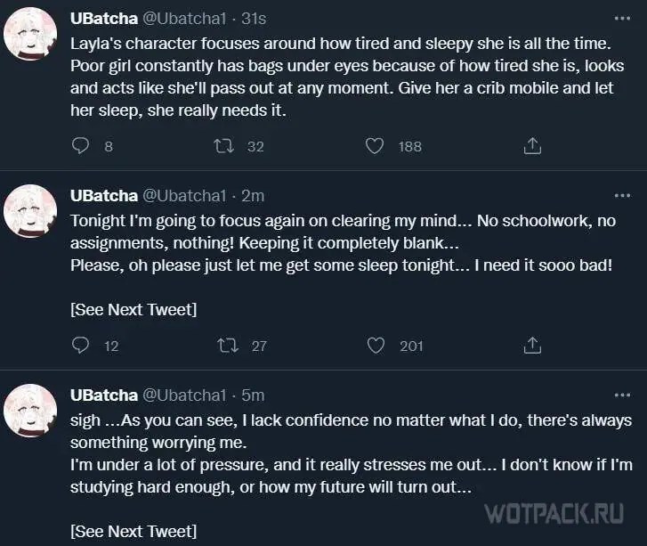Screen dimensions: 647x546
Task: Open the 5m timestamp of third tweet
Action: pos(253,395)
